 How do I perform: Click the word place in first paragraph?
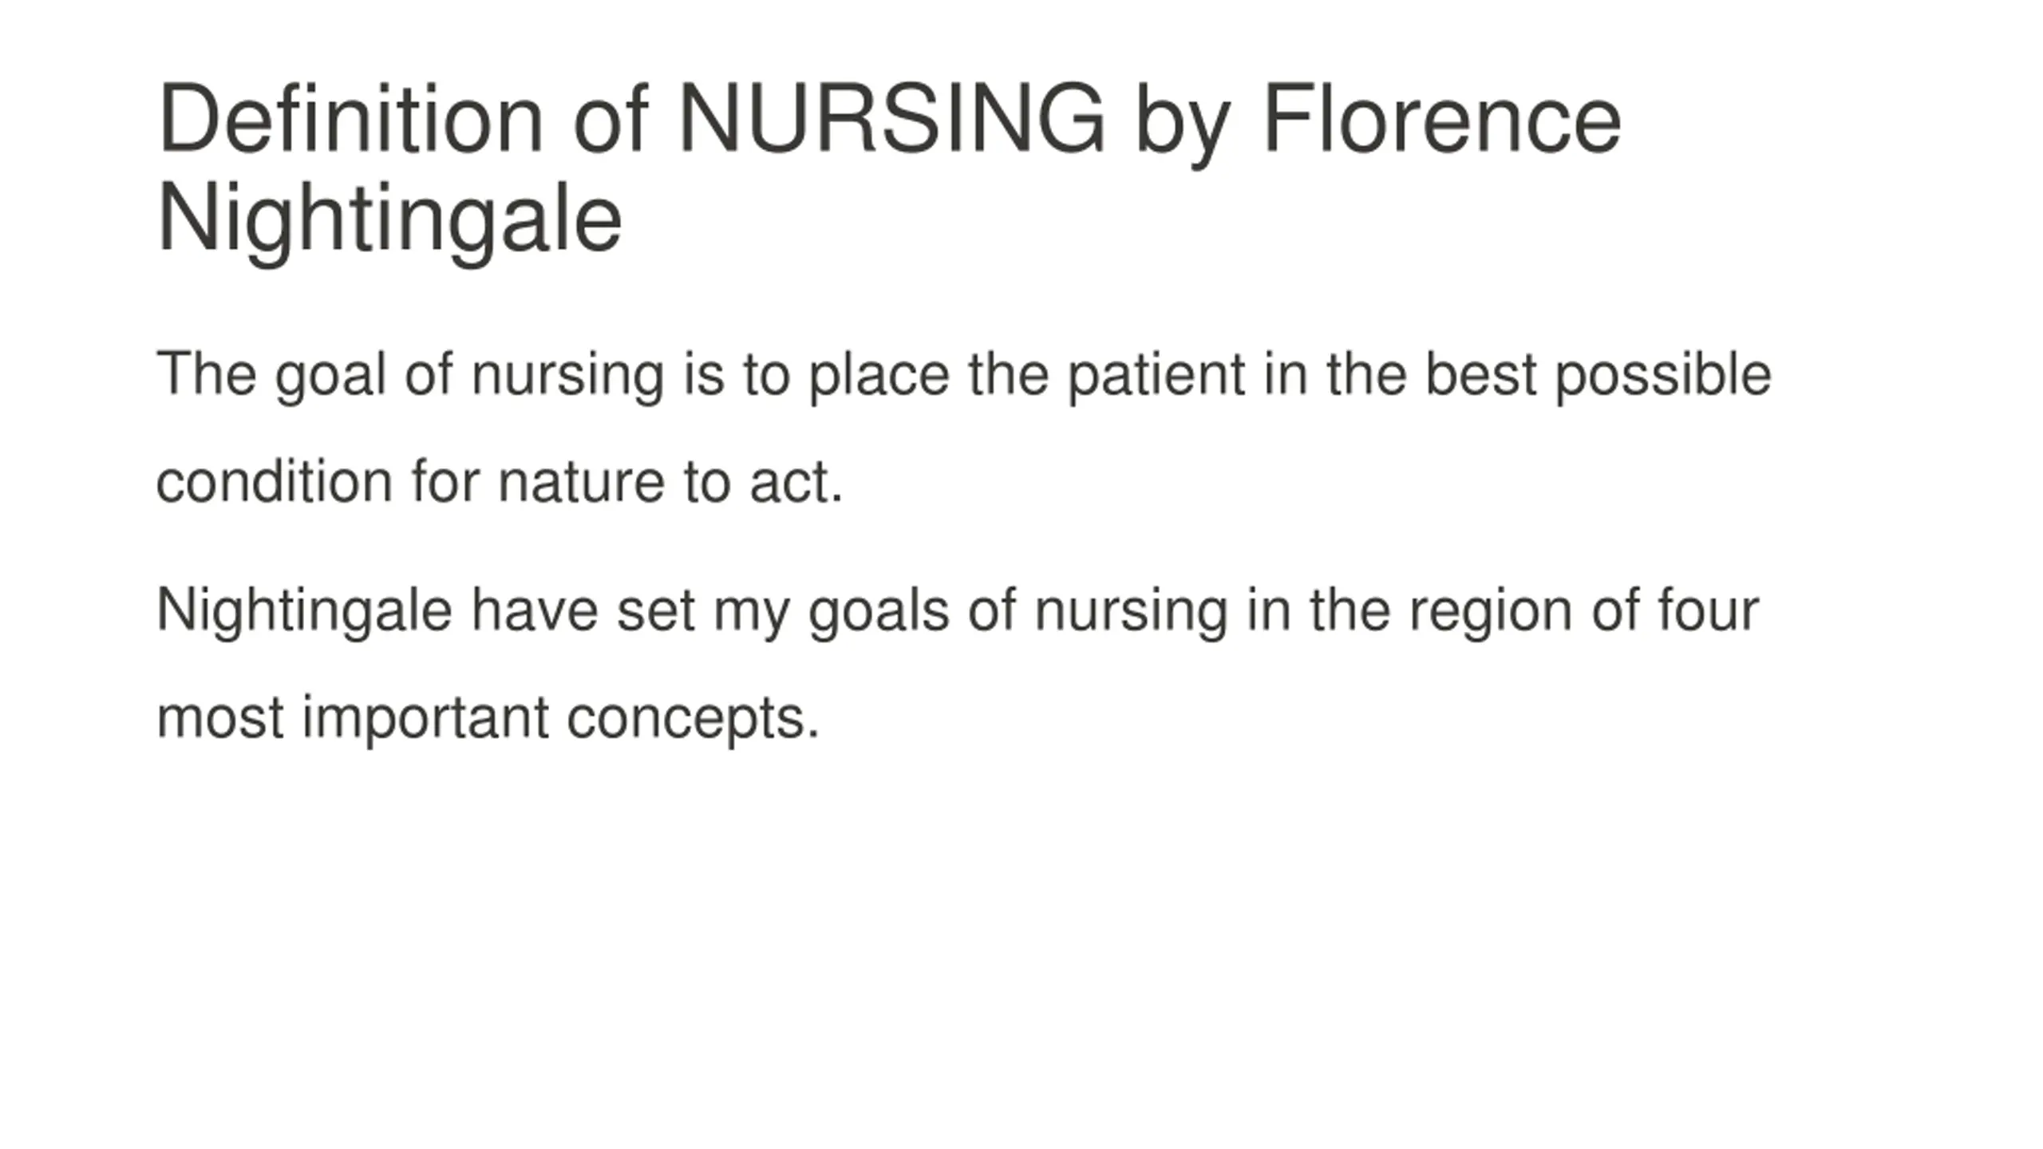[x=879, y=375]
